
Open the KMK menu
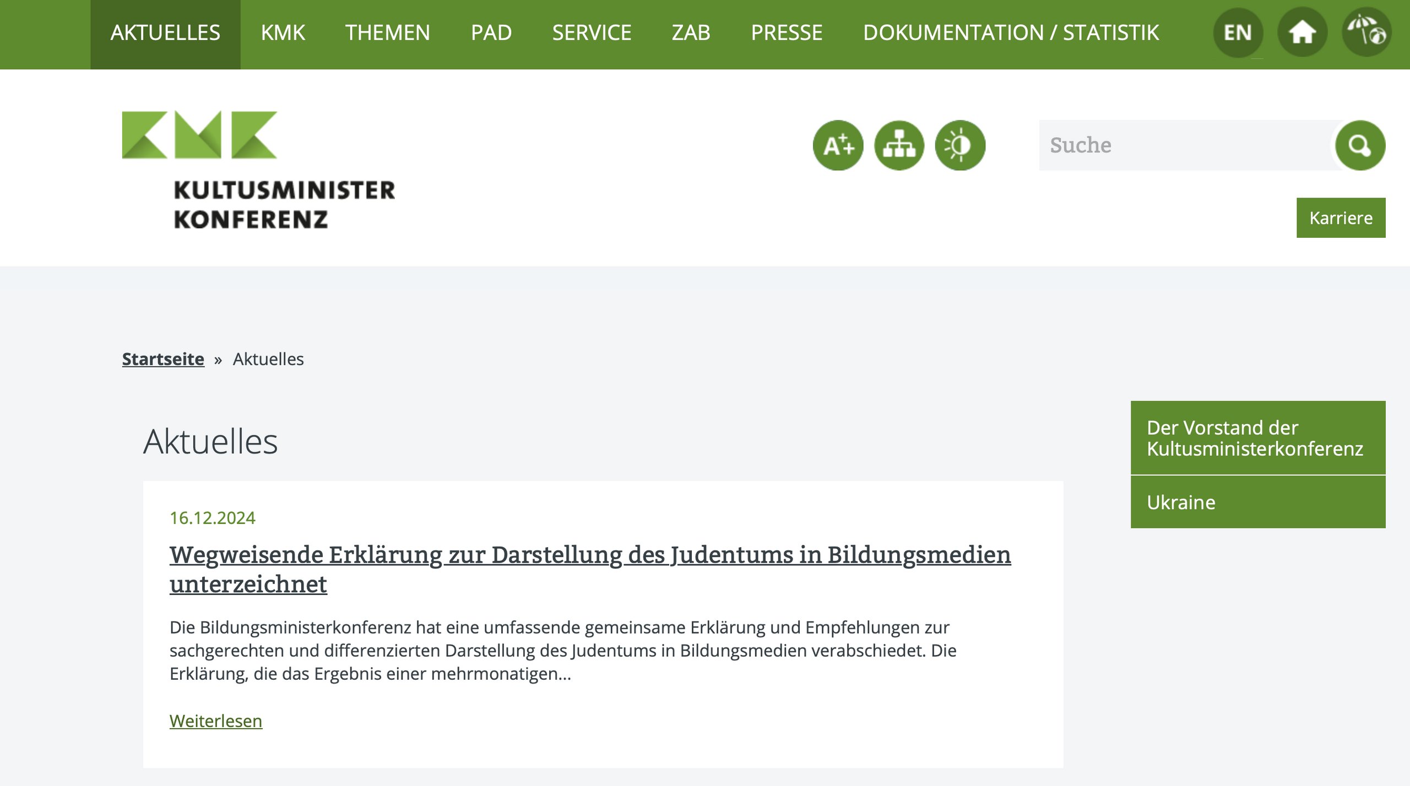[283, 33]
